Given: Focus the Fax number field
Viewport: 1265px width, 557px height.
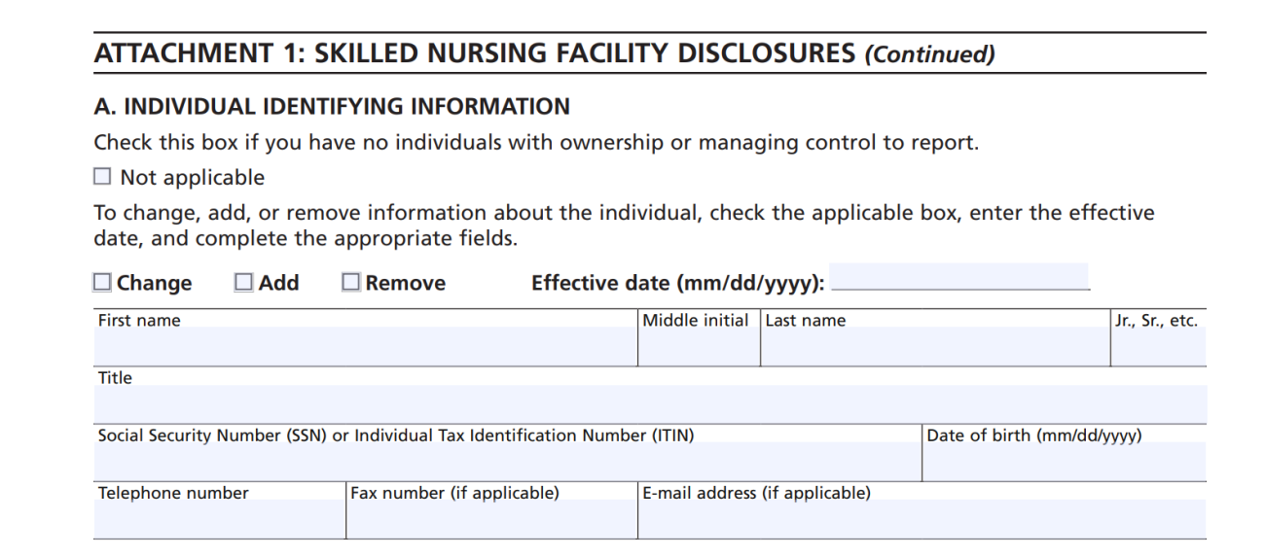Looking at the screenshot, I should pyautogui.click(x=491, y=518).
